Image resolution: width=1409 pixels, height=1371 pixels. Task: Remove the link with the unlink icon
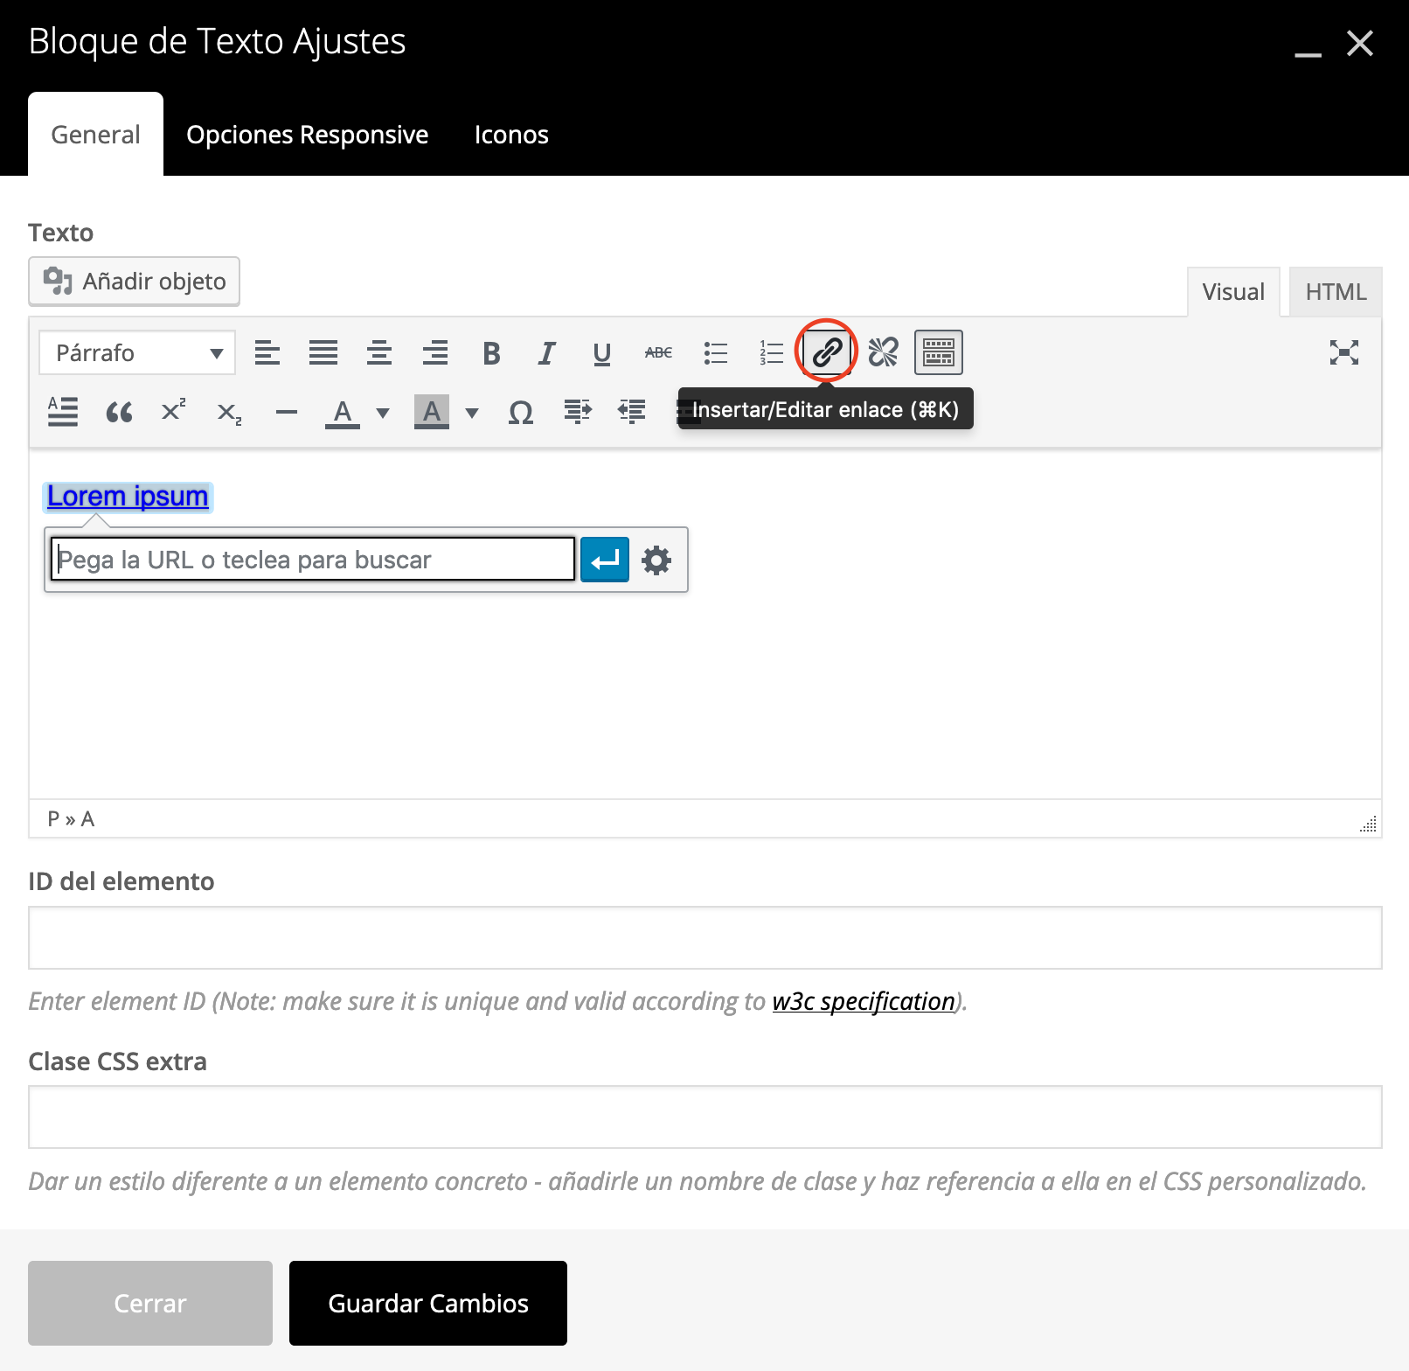(883, 352)
